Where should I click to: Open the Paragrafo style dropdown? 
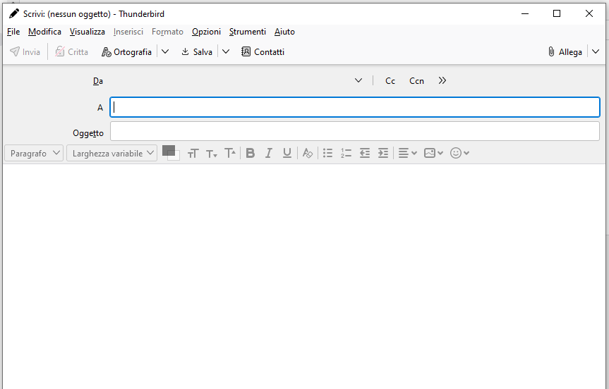pyautogui.click(x=34, y=153)
